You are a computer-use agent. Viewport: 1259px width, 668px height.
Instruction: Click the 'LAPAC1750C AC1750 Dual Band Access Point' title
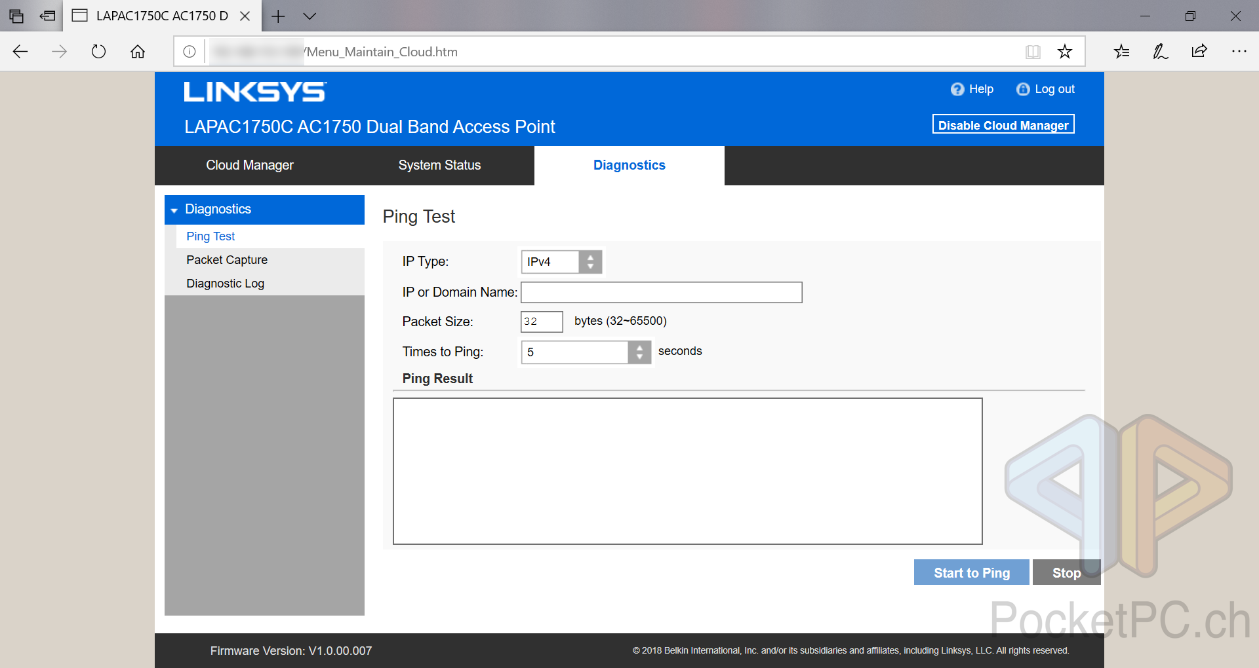370,126
